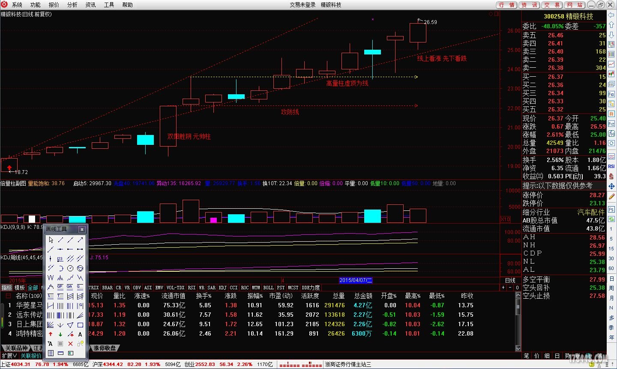Screen dimensions: 617x369
Task: Click the plus zoom button beside 日线
Action: click(x=503, y=288)
